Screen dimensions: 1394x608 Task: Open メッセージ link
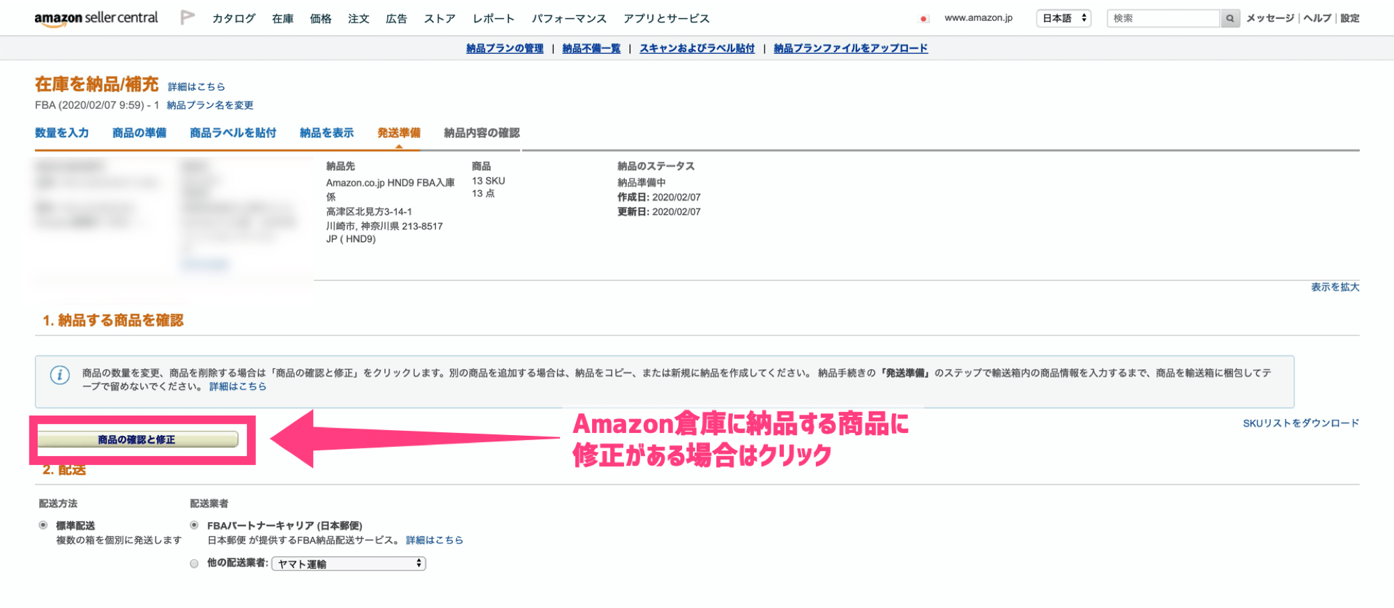point(1270,18)
